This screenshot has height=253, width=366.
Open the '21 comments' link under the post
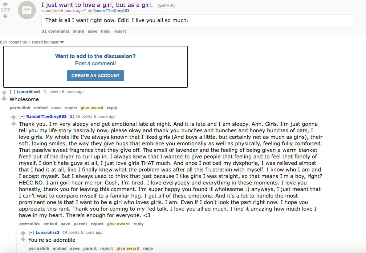56,31
